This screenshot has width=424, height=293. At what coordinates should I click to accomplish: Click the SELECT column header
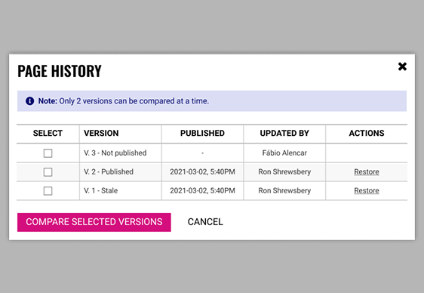[48, 133]
